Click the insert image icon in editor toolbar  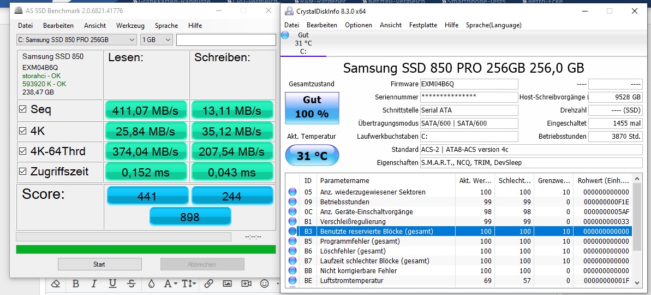coord(227,284)
